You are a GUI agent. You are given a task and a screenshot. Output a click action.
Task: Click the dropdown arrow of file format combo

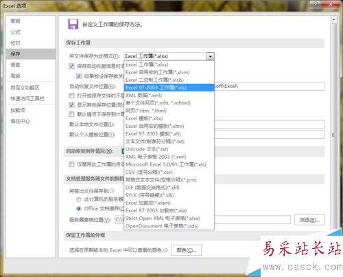click(x=210, y=56)
